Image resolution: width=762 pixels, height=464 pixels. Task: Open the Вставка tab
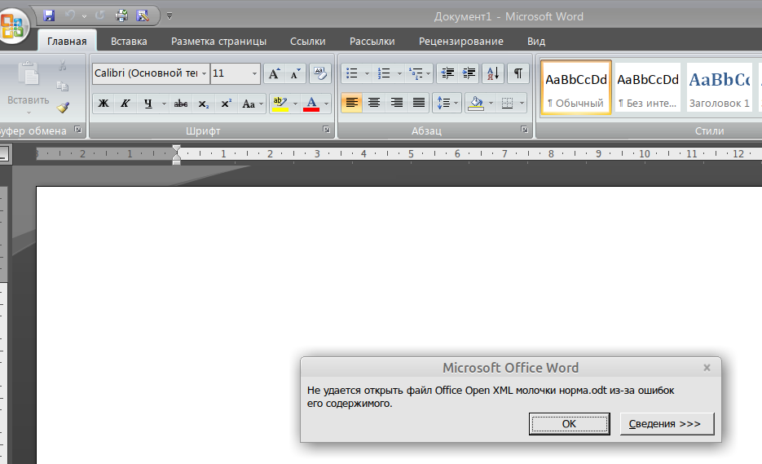pos(129,42)
